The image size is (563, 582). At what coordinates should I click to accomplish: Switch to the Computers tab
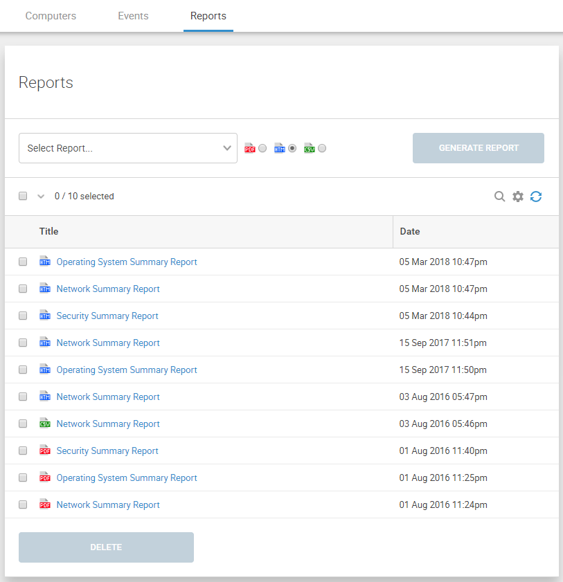pos(51,16)
